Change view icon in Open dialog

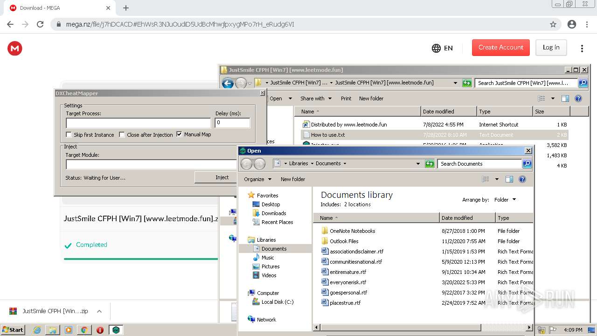pos(485,179)
